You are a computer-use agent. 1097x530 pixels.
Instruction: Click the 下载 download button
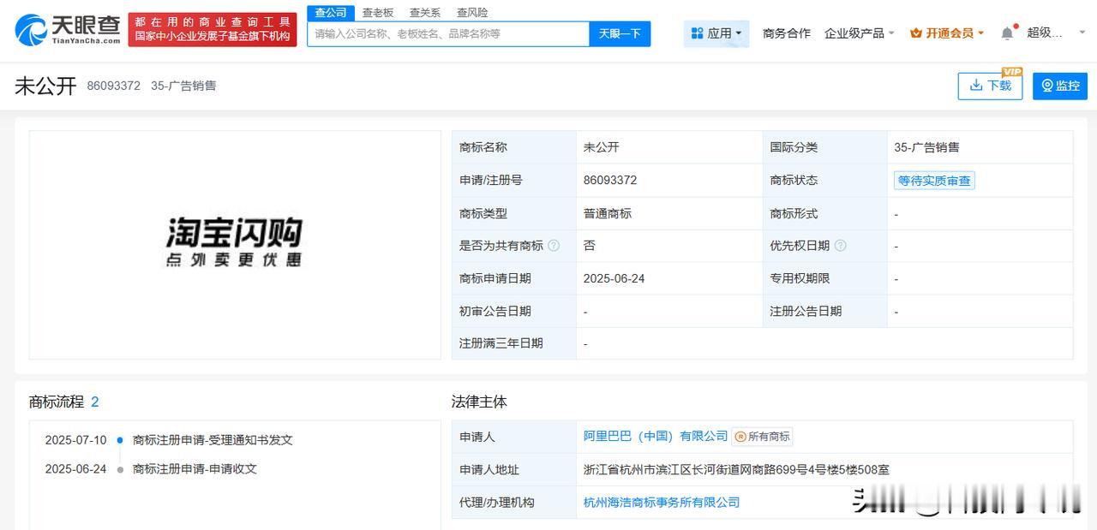[x=990, y=86]
